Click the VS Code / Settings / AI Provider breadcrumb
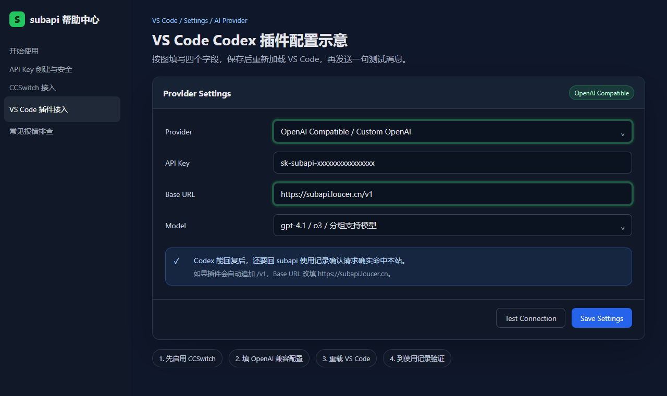The image size is (667, 396). [x=200, y=21]
